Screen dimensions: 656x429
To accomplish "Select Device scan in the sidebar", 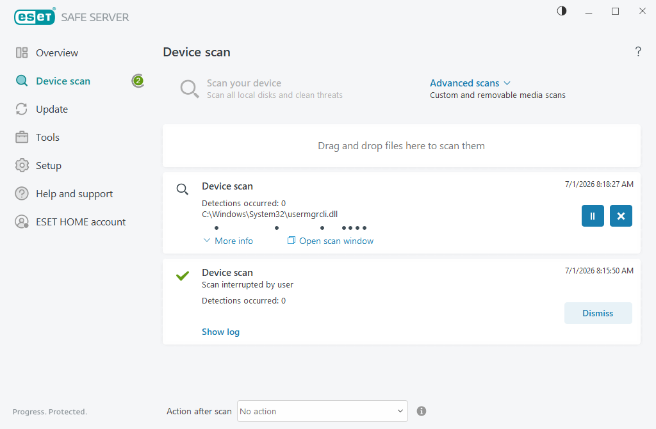I will pos(63,81).
